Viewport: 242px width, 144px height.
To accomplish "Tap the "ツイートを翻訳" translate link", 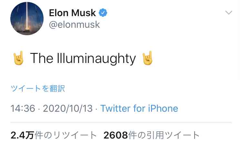I will (38, 88).
